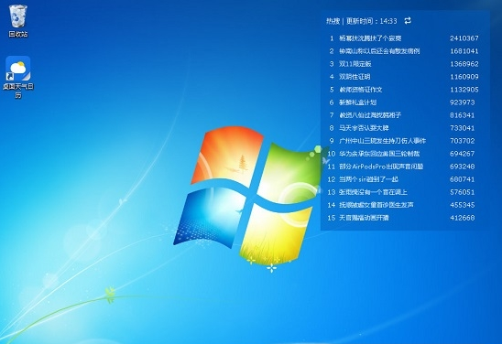This screenshot has width=502, height=344.
Task: Open rank 15 topic about 天官赐福 animation
Action: pyautogui.click(x=364, y=218)
